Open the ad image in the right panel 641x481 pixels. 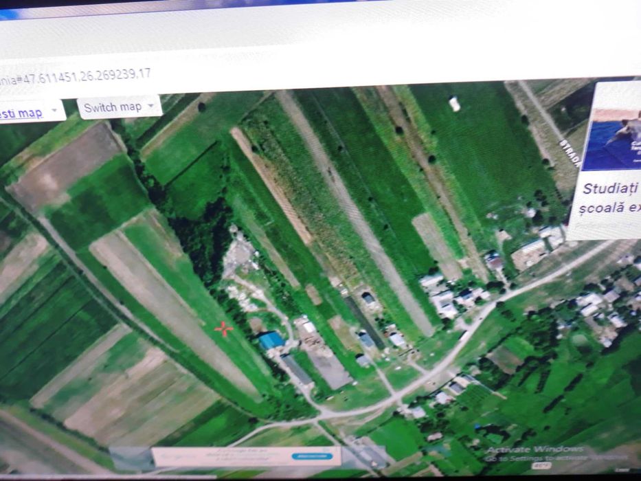611,140
